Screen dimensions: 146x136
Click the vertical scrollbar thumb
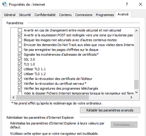coord(137,85)
